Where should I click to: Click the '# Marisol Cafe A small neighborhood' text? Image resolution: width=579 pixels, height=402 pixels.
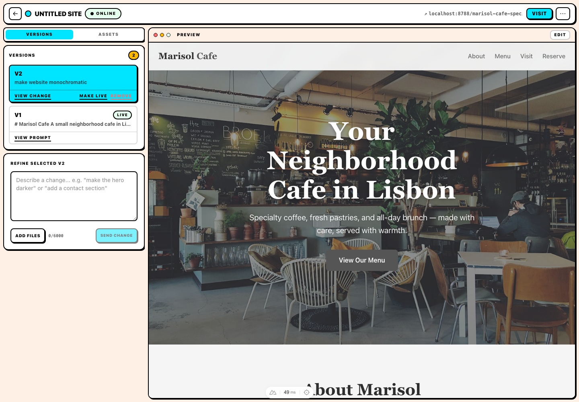point(72,124)
